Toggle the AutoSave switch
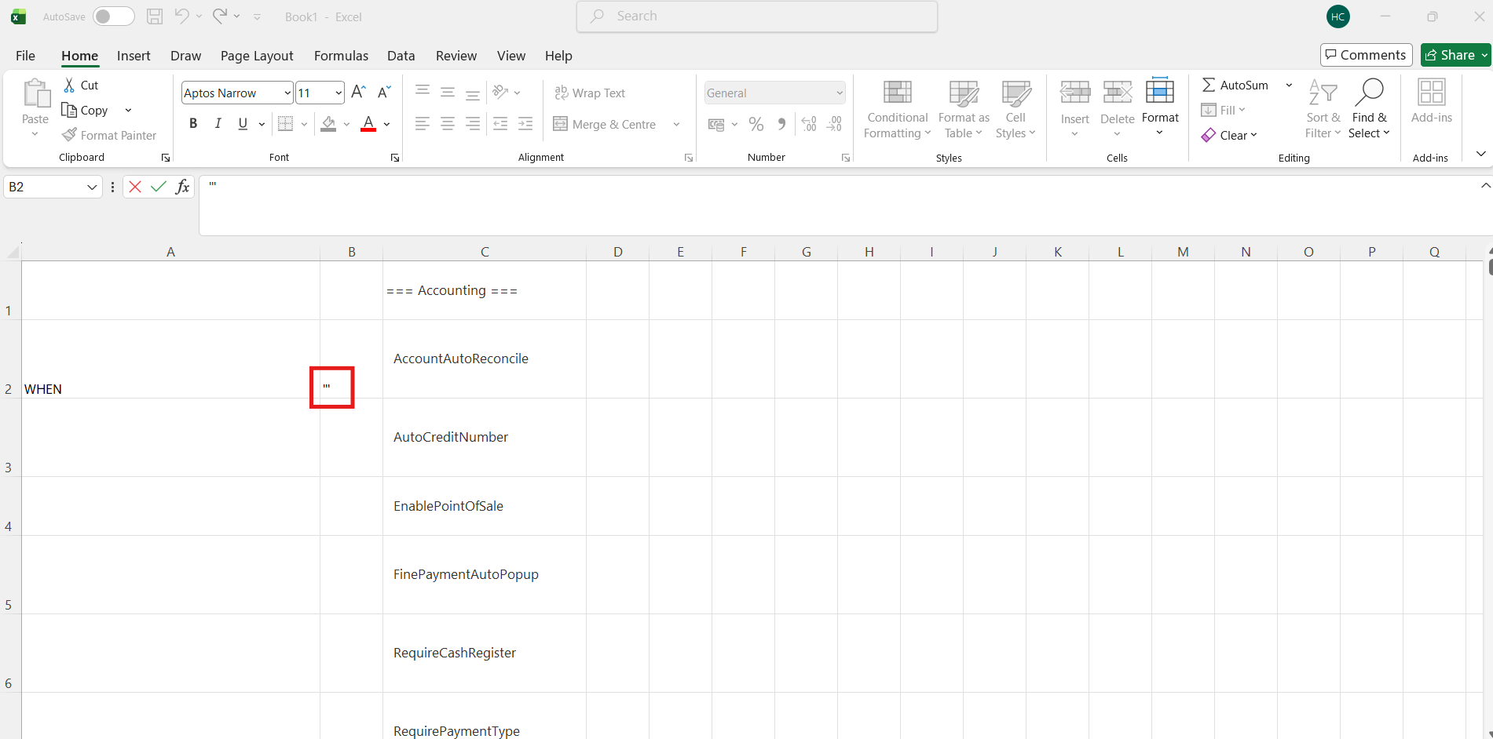The width and height of the screenshot is (1493, 739). point(113,16)
